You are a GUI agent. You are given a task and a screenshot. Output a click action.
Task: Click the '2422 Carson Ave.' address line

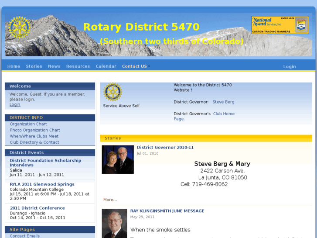pos(222,171)
